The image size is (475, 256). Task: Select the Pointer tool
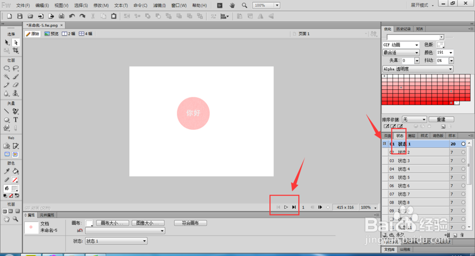point(7,42)
